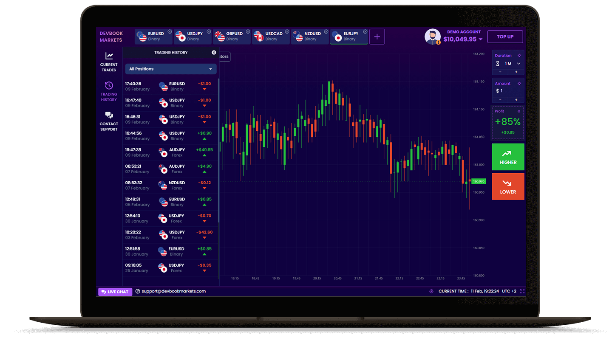Close the EURUSD Binary tab

click(170, 31)
